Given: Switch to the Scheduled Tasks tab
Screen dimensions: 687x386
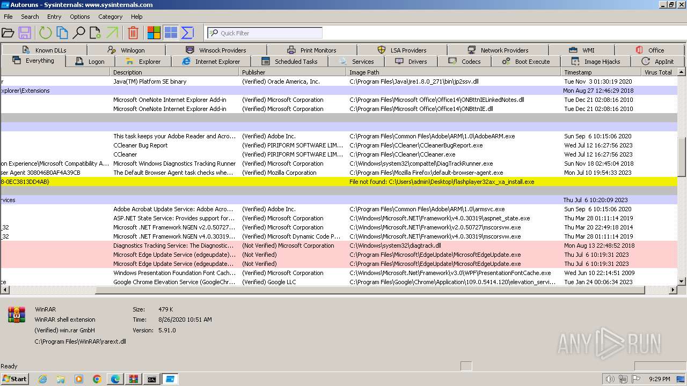Looking at the screenshot, I should click(x=289, y=62).
